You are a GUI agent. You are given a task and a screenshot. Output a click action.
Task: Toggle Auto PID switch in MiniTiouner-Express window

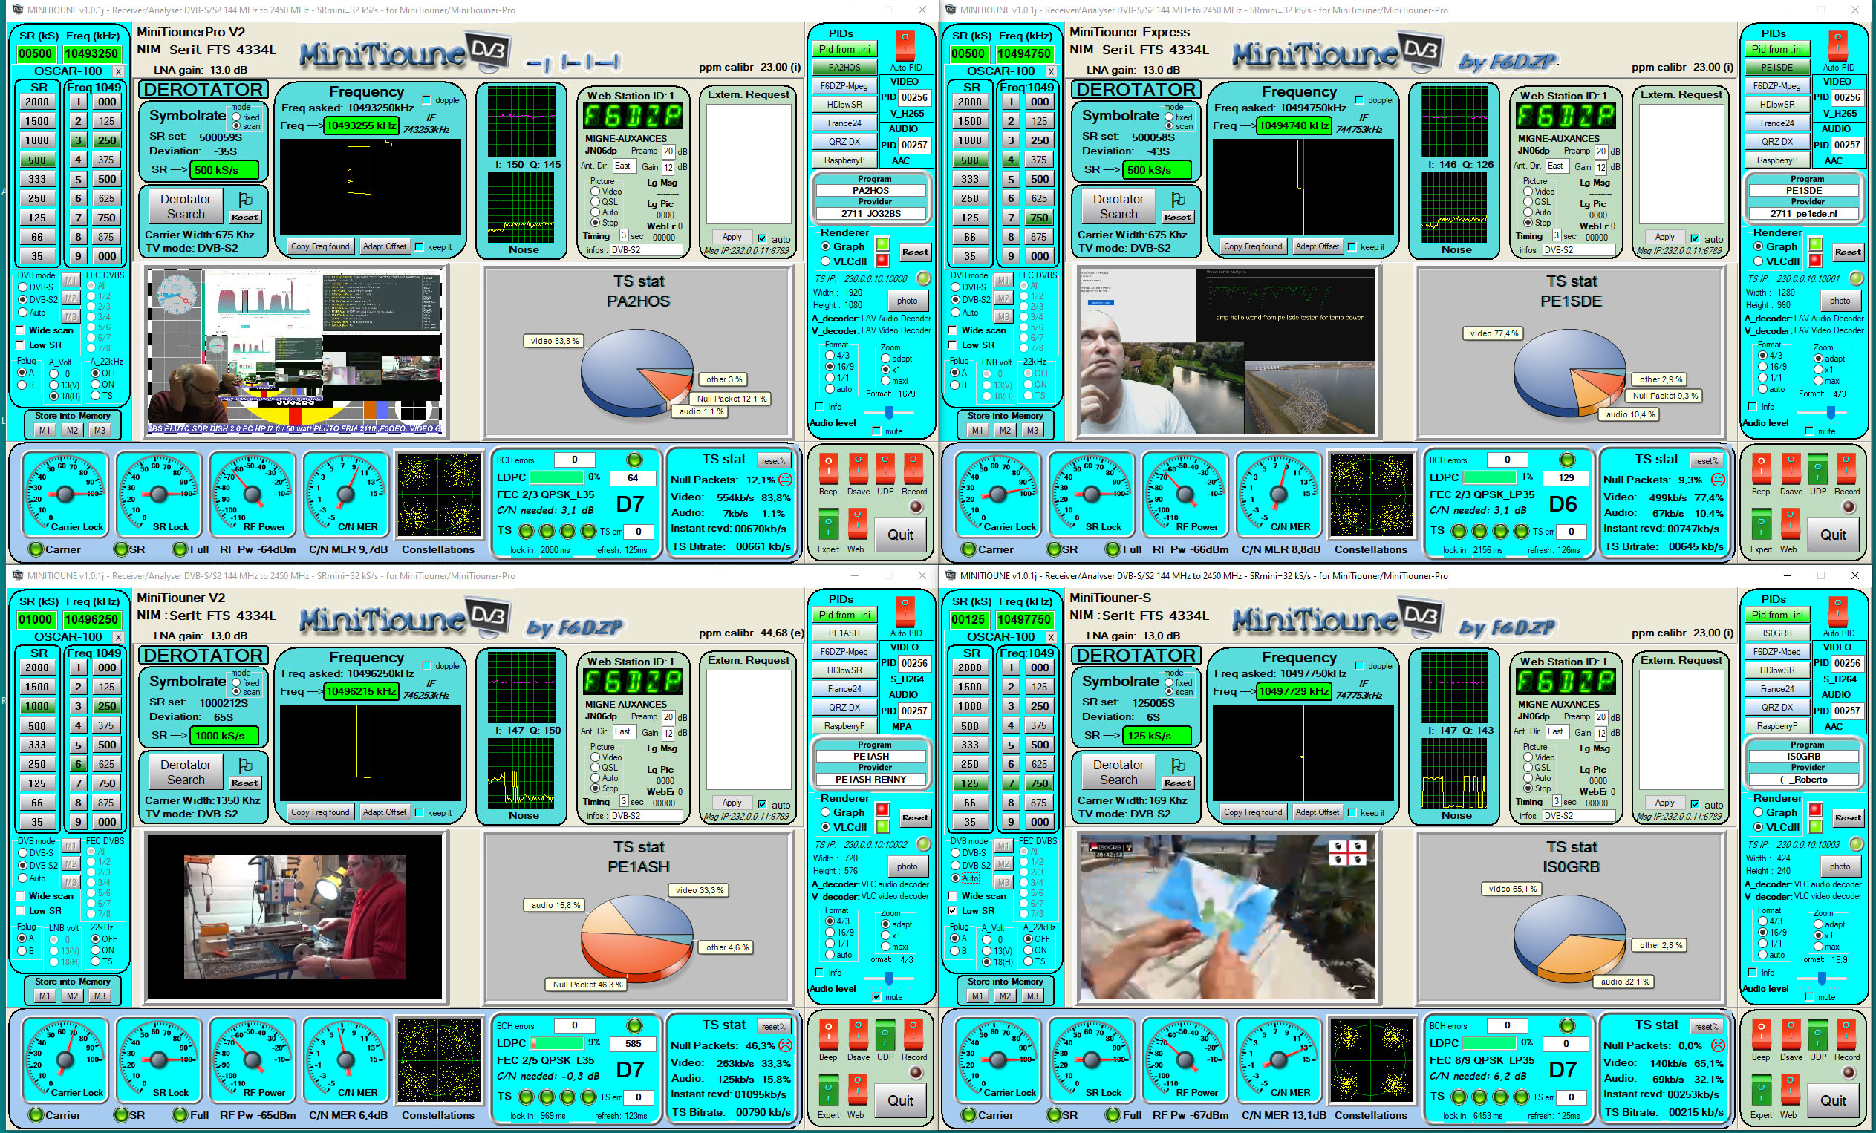(x=1838, y=45)
